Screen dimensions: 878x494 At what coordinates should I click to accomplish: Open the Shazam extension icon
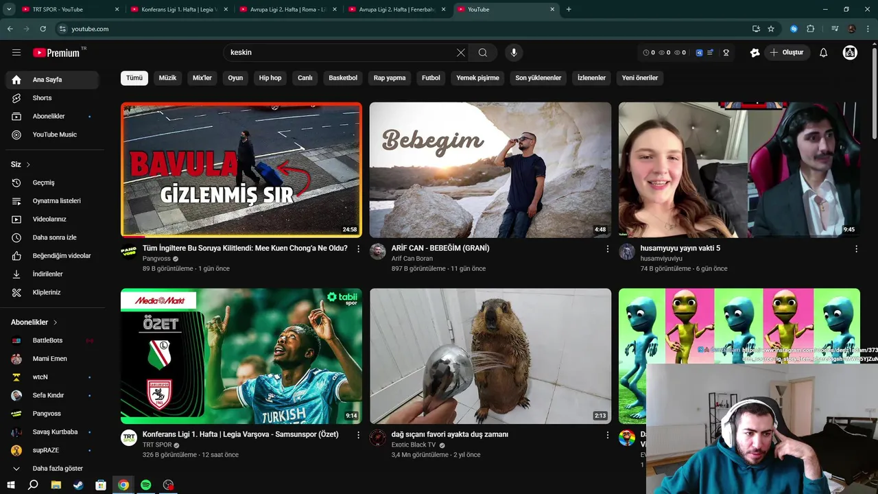coord(794,29)
